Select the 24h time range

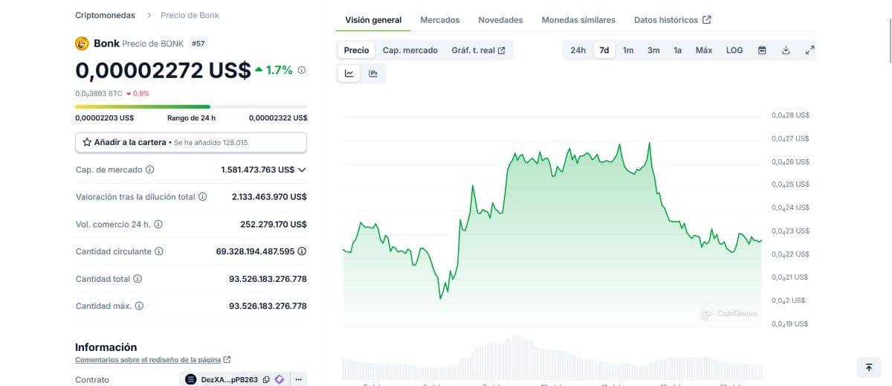pos(578,51)
